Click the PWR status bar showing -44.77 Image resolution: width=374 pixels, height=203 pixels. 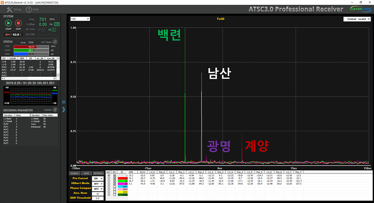click(x=31, y=46)
